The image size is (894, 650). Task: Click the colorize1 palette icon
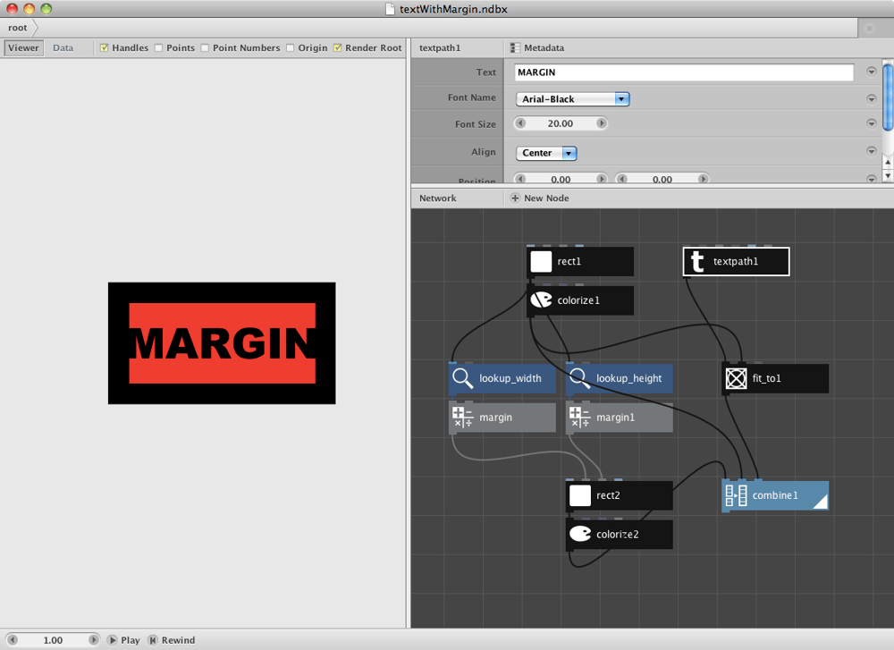tap(541, 300)
